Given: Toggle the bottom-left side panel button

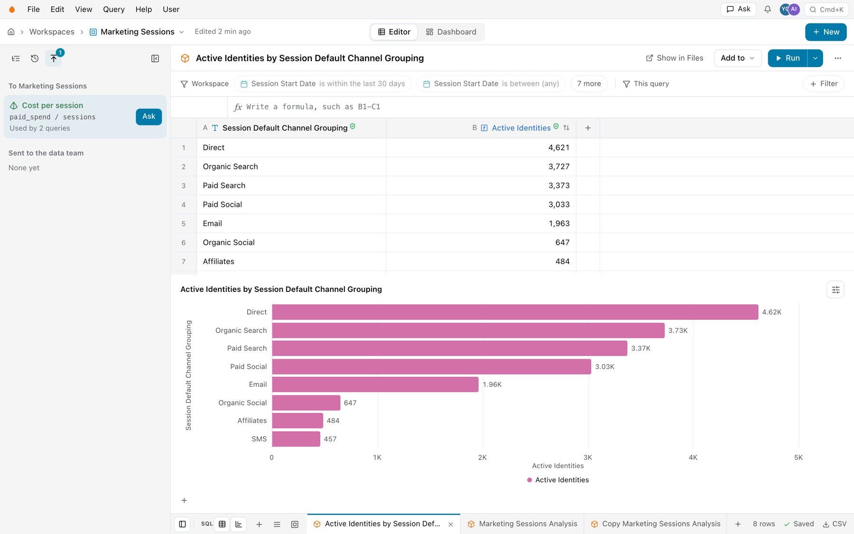Looking at the screenshot, I should (x=182, y=525).
